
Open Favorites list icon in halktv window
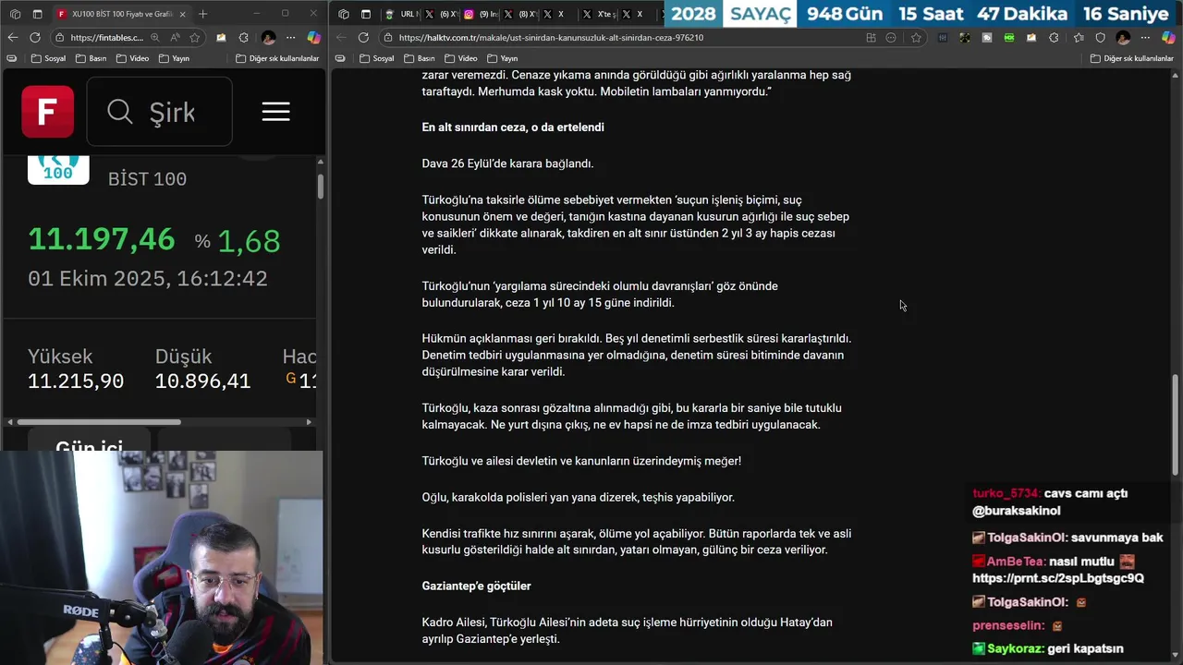pyautogui.click(x=1078, y=38)
